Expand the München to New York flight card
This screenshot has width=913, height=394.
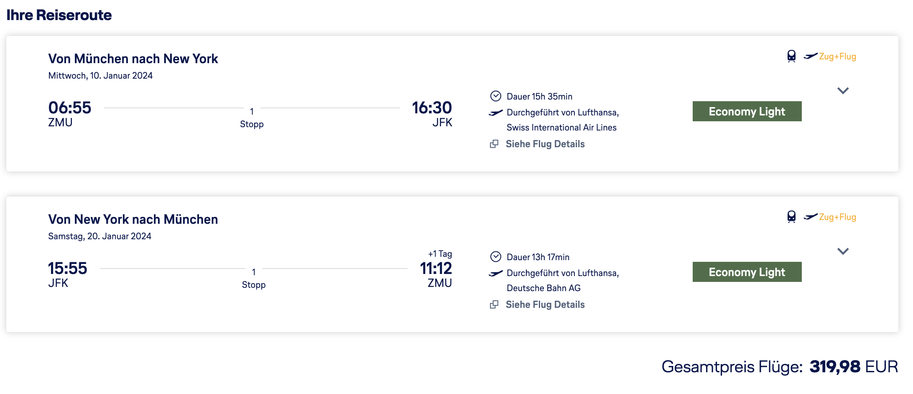point(843,91)
